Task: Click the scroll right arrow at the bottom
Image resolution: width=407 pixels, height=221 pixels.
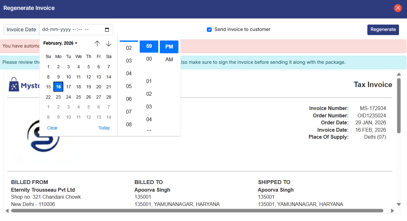Action: click(x=392, y=211)
